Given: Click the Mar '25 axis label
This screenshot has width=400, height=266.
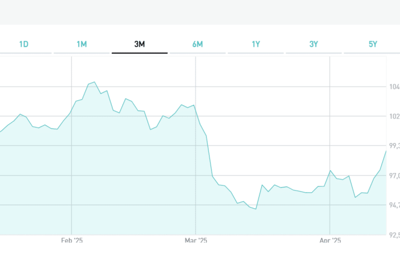Looking at the screenshot, I should (196, 241).
